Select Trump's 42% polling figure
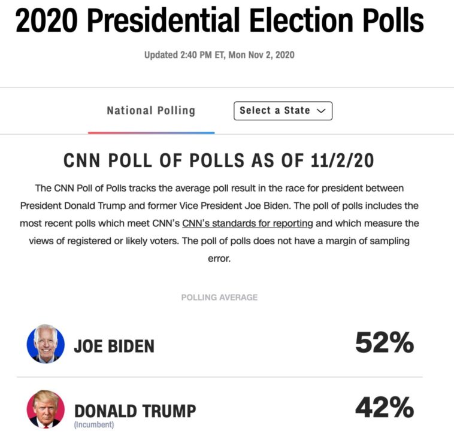The image size is (454, 443). click(384, 408)
